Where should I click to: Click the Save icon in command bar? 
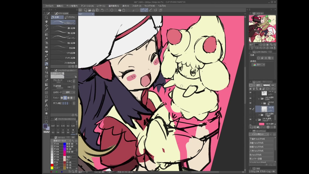click(93, 10)
